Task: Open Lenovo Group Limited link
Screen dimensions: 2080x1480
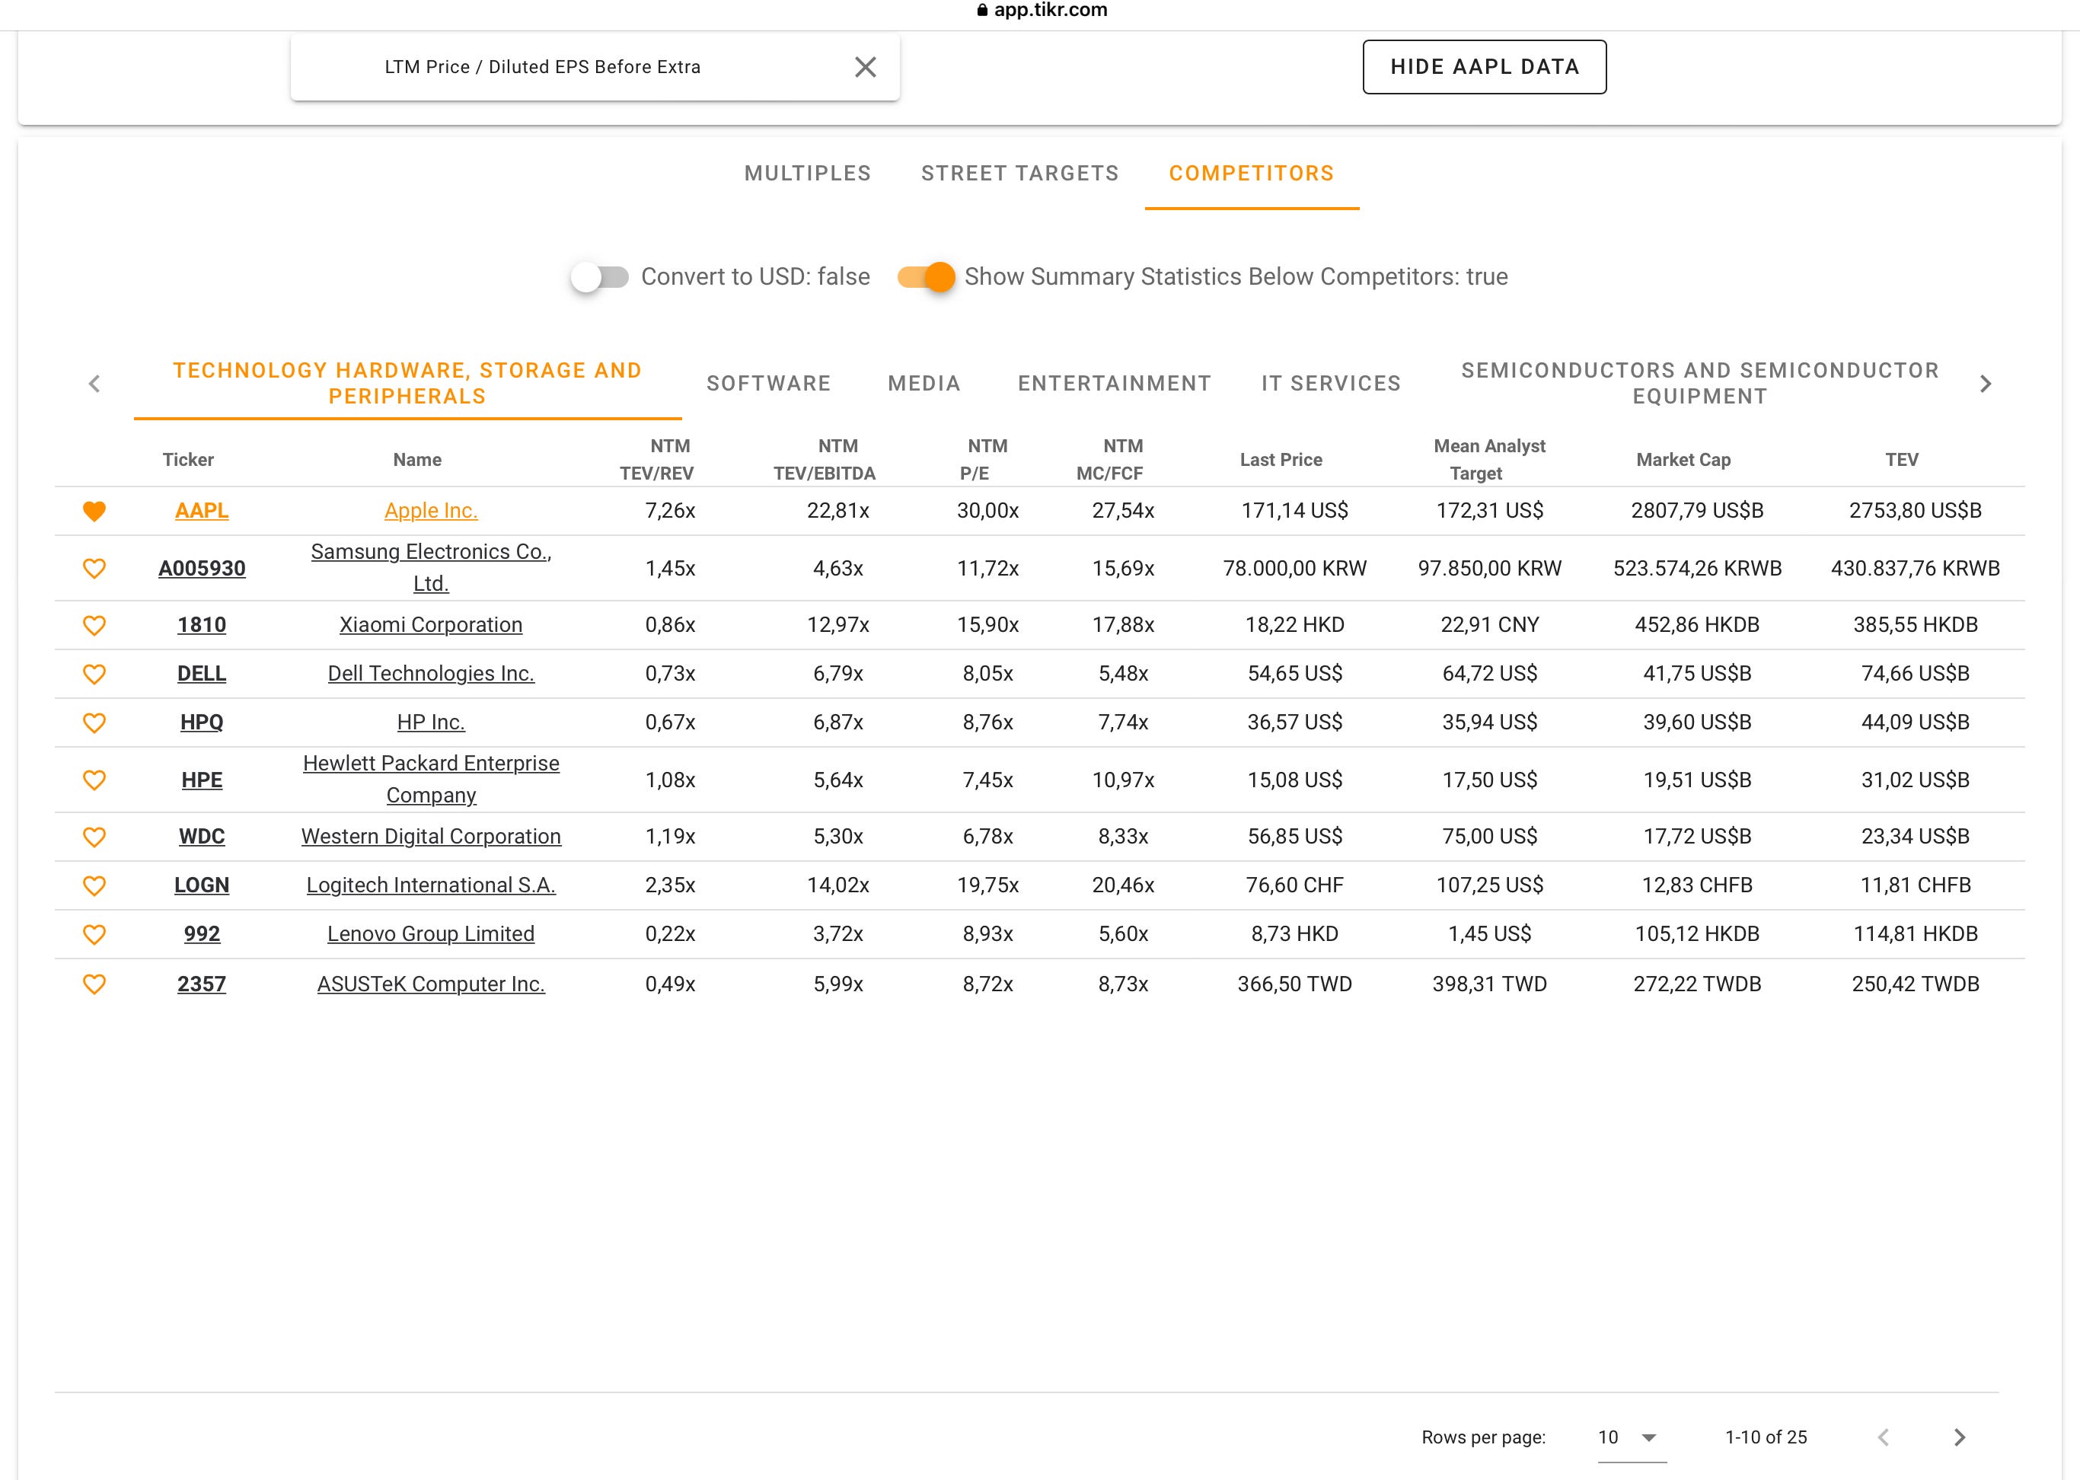Action: 431,934
